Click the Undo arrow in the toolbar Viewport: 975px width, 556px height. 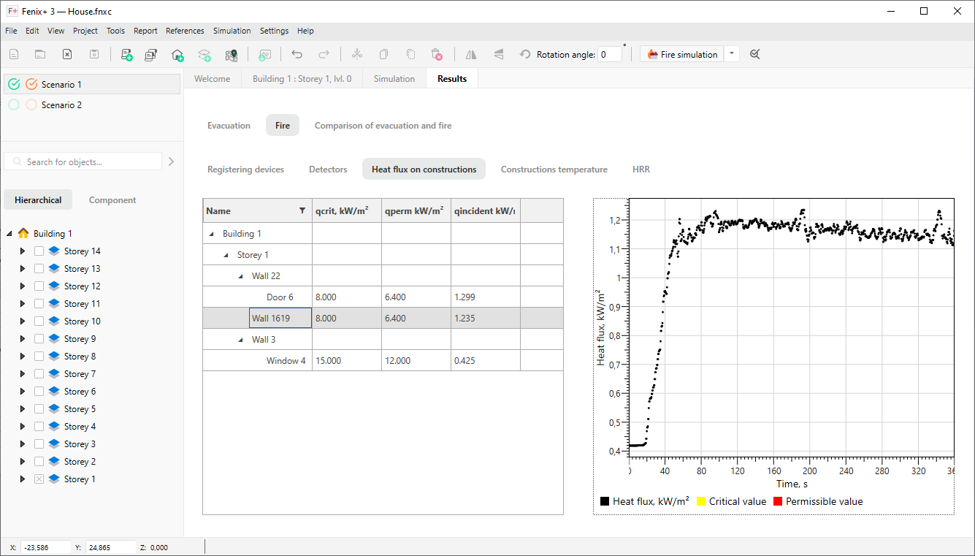tap(297, 53)
